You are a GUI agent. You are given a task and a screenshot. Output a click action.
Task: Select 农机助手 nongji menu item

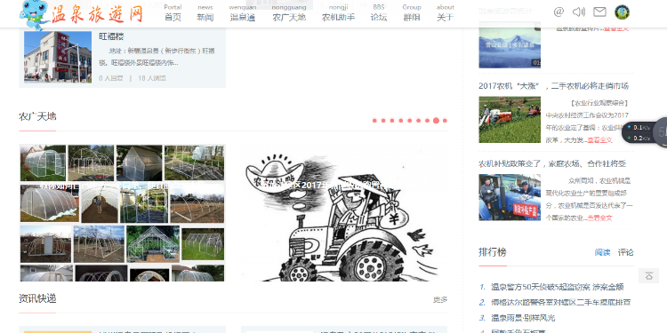tap(338, 12)
